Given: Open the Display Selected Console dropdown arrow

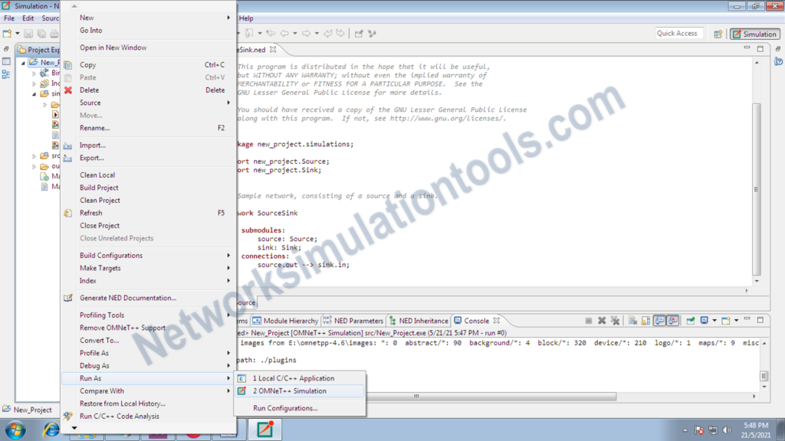Looking at the screenshot, I should 714,320.
